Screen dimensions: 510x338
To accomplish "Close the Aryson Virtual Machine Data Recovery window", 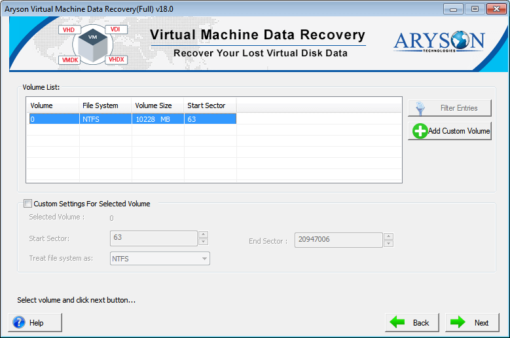I will (496, 9).
